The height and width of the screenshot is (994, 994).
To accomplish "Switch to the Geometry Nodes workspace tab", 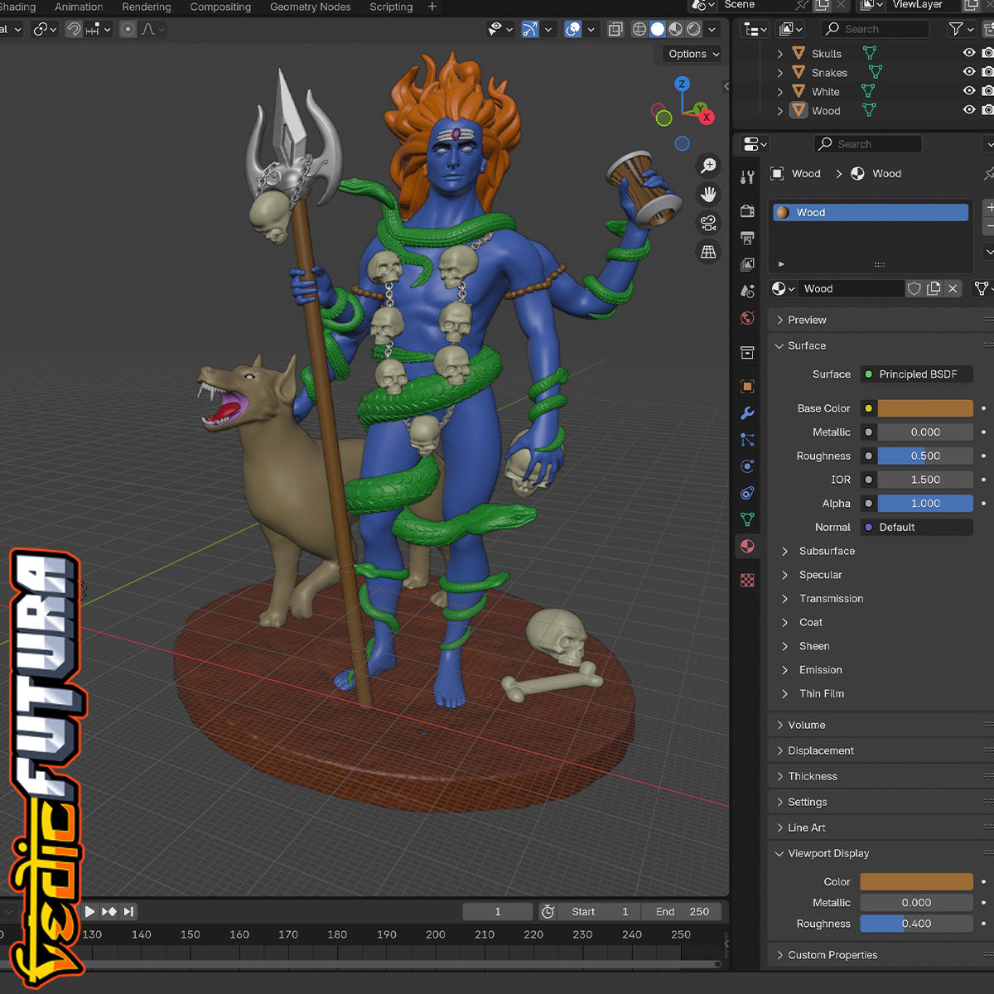I will 310,7.
